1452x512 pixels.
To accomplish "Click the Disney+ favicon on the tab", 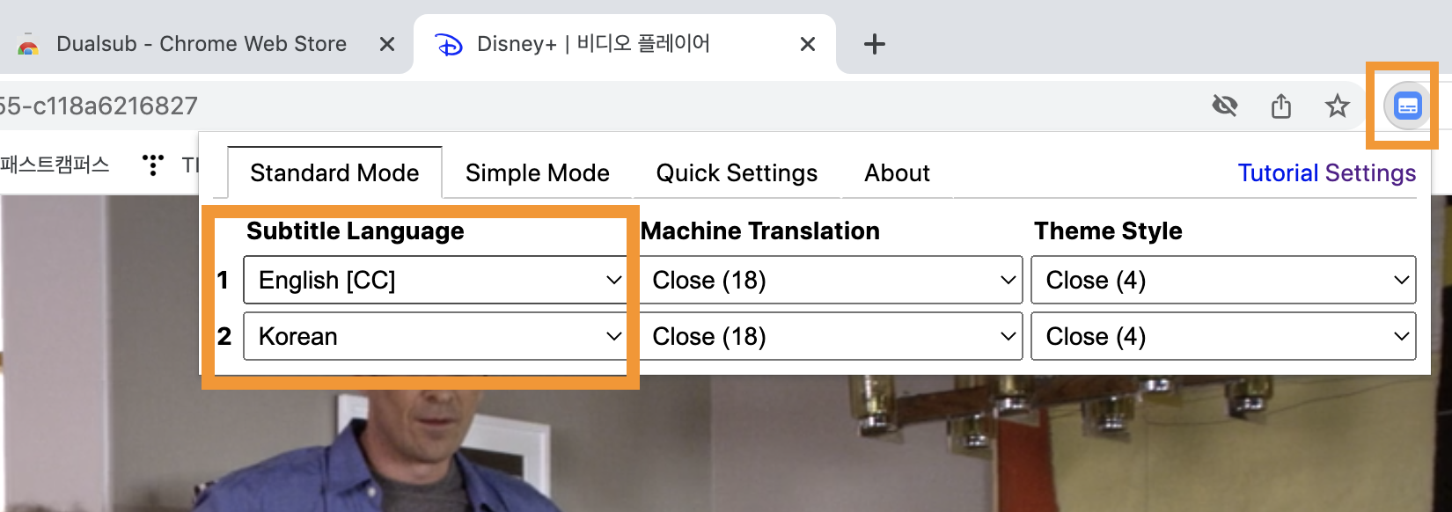I will click(x=449, y=44).
